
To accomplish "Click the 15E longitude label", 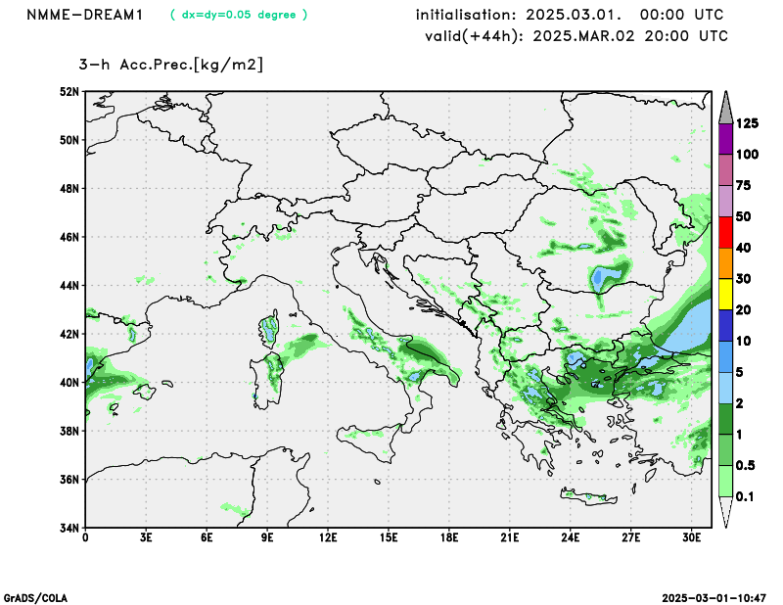I will coord(389,538).
